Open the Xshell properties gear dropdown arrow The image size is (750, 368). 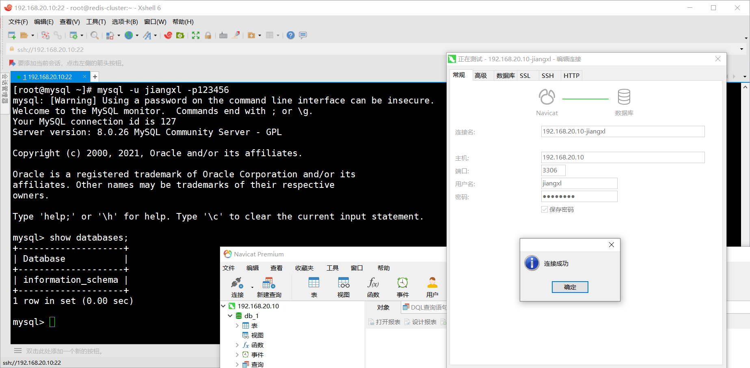pyautogui.click(x=82, y=35)
